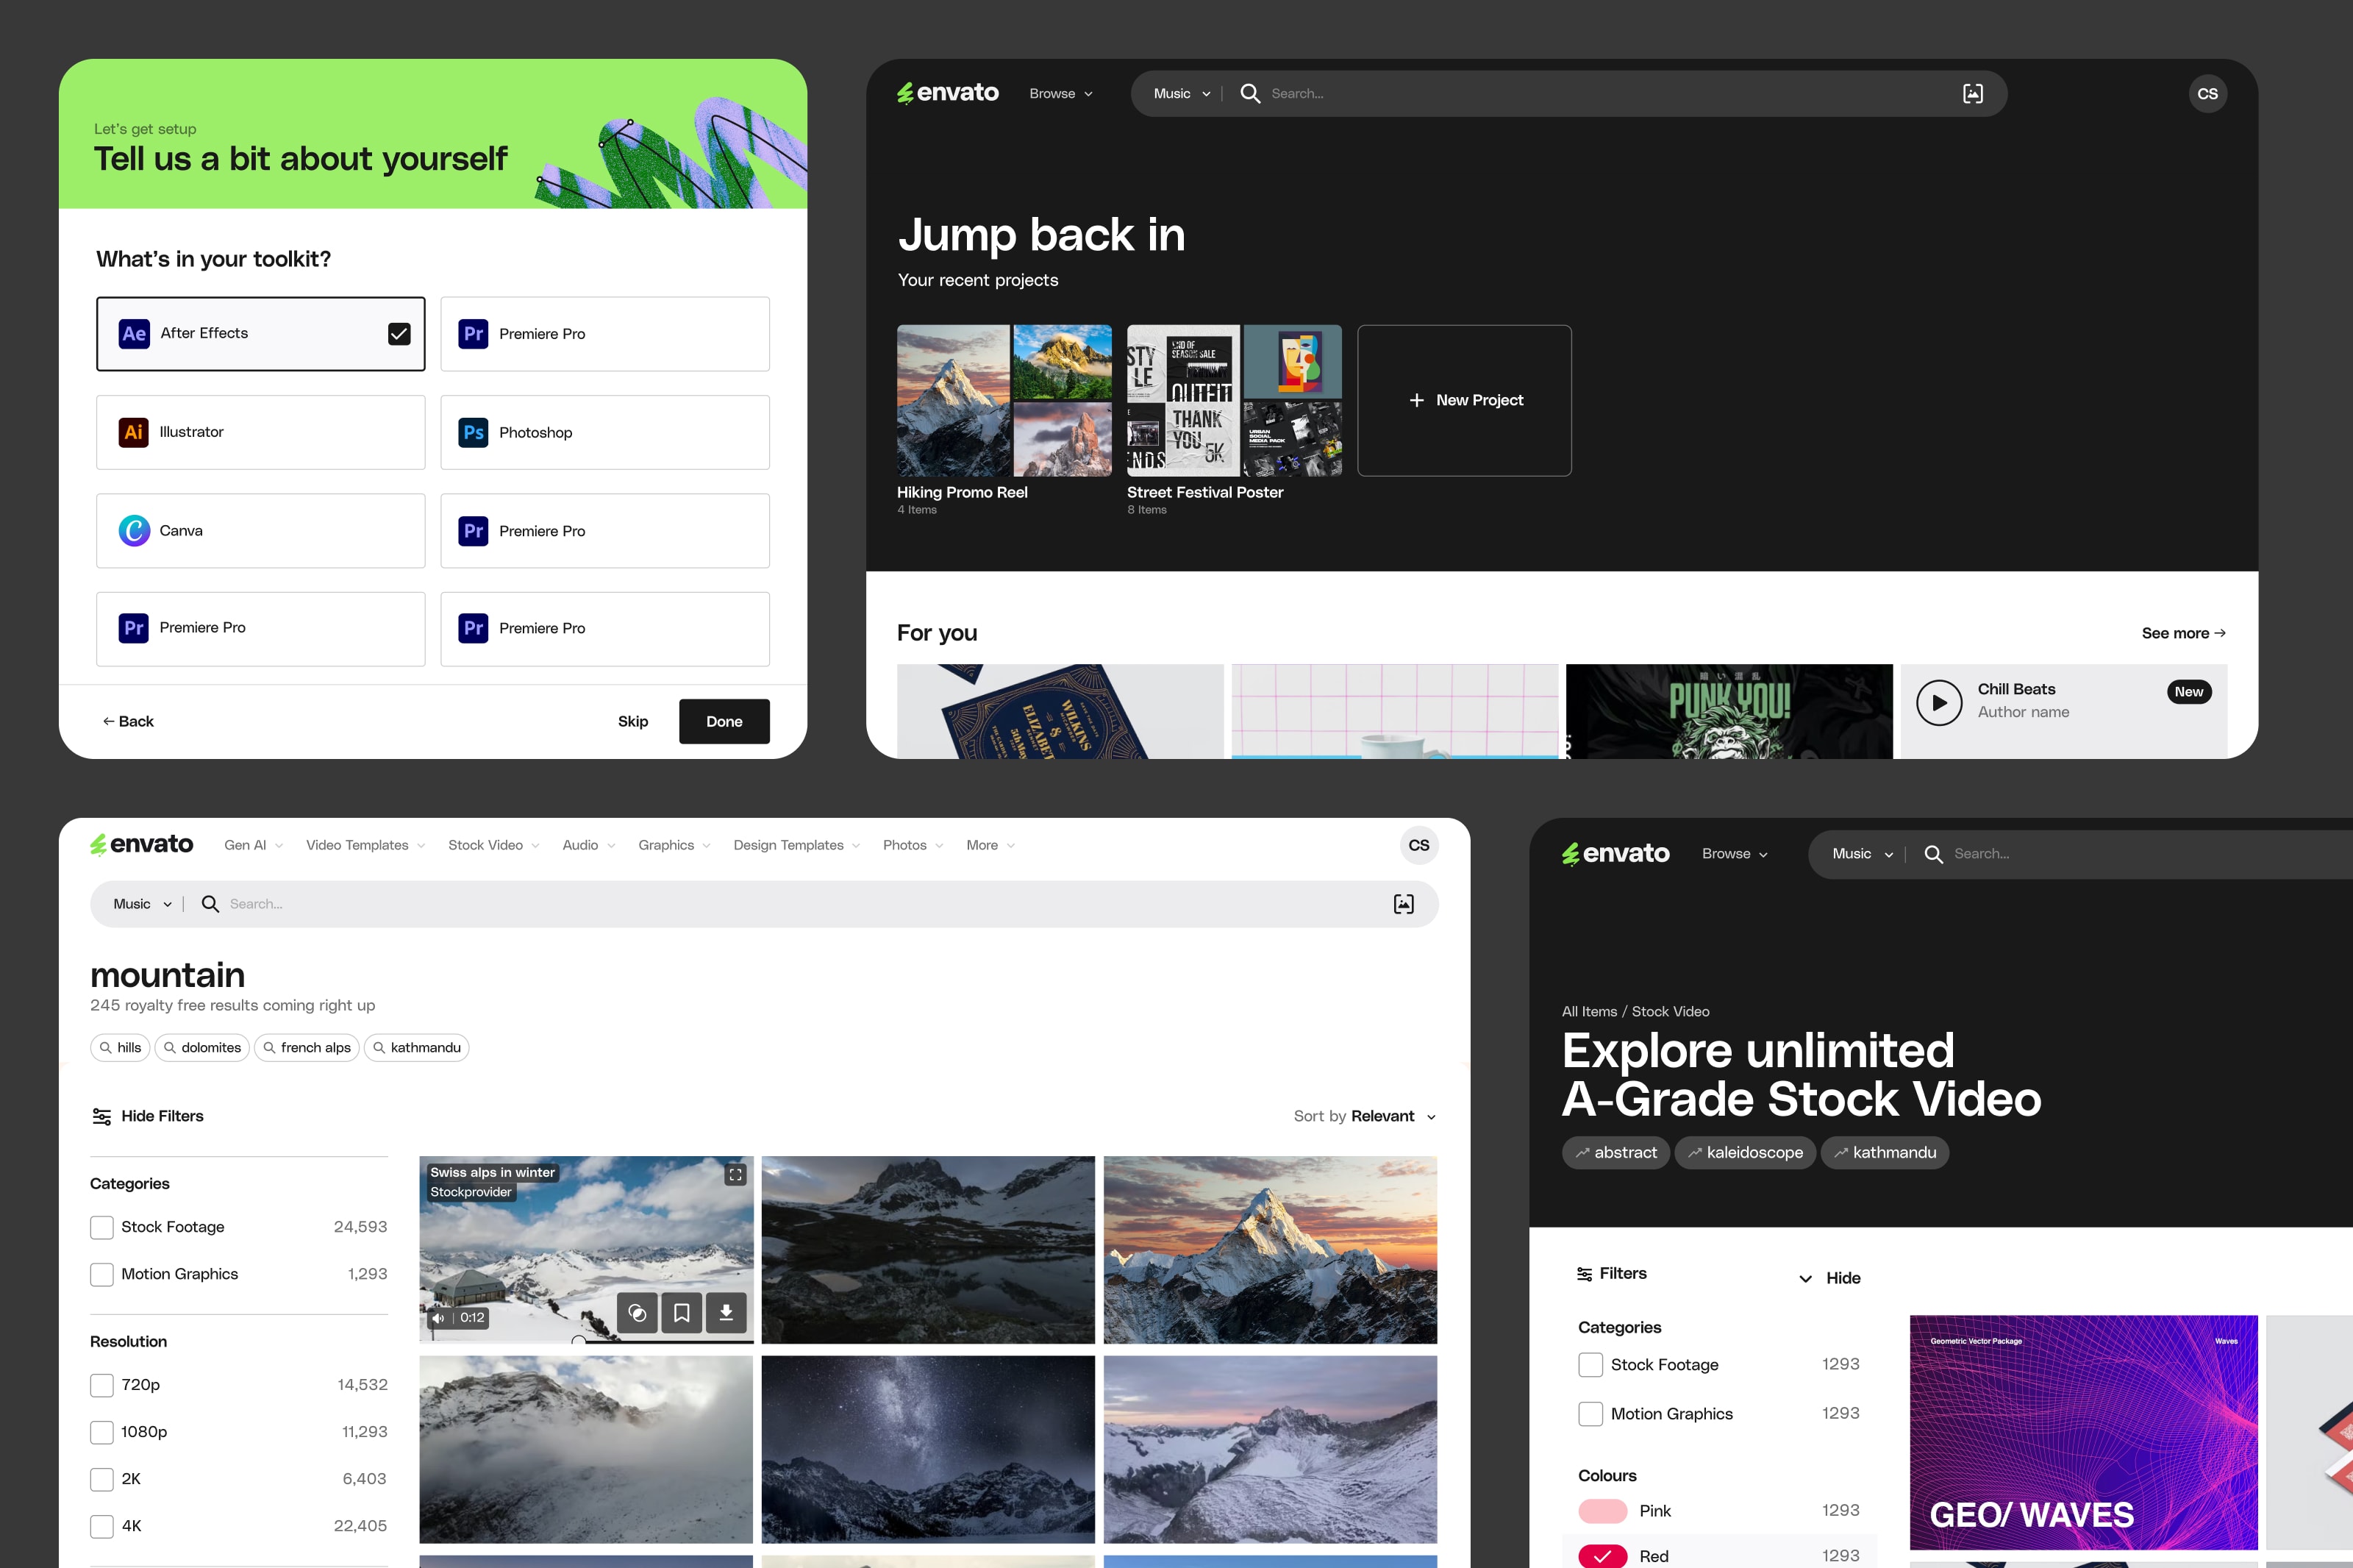The width and height of the screenshot is (2353, 1568).
Task: Mute the Swiss alps video preview
Action: (x=438, y=1318)
